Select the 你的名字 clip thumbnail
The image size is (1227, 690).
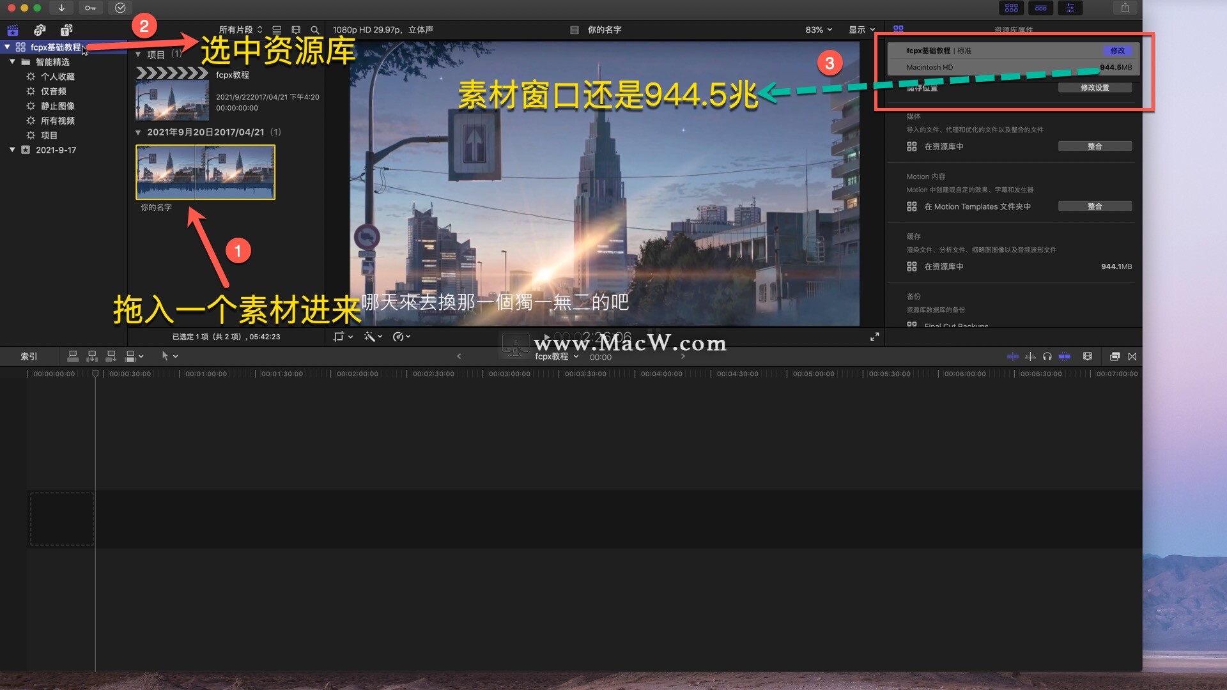tap(205, 172)
